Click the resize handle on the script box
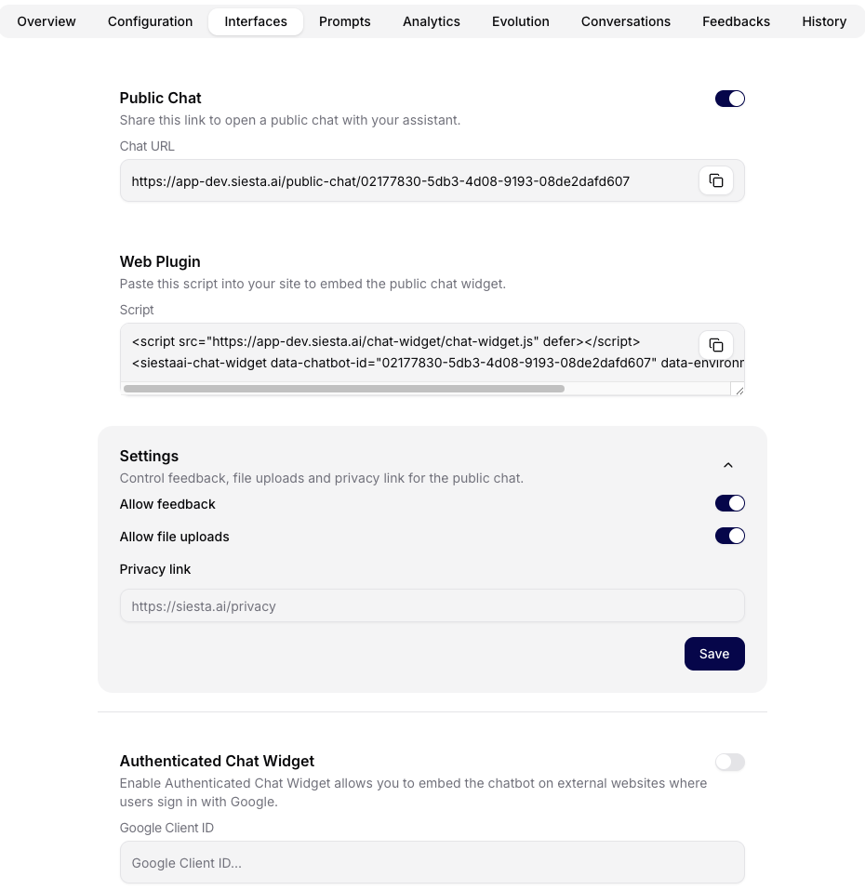The width and height of the screenshot is (865, 890). tap(739, 390)
